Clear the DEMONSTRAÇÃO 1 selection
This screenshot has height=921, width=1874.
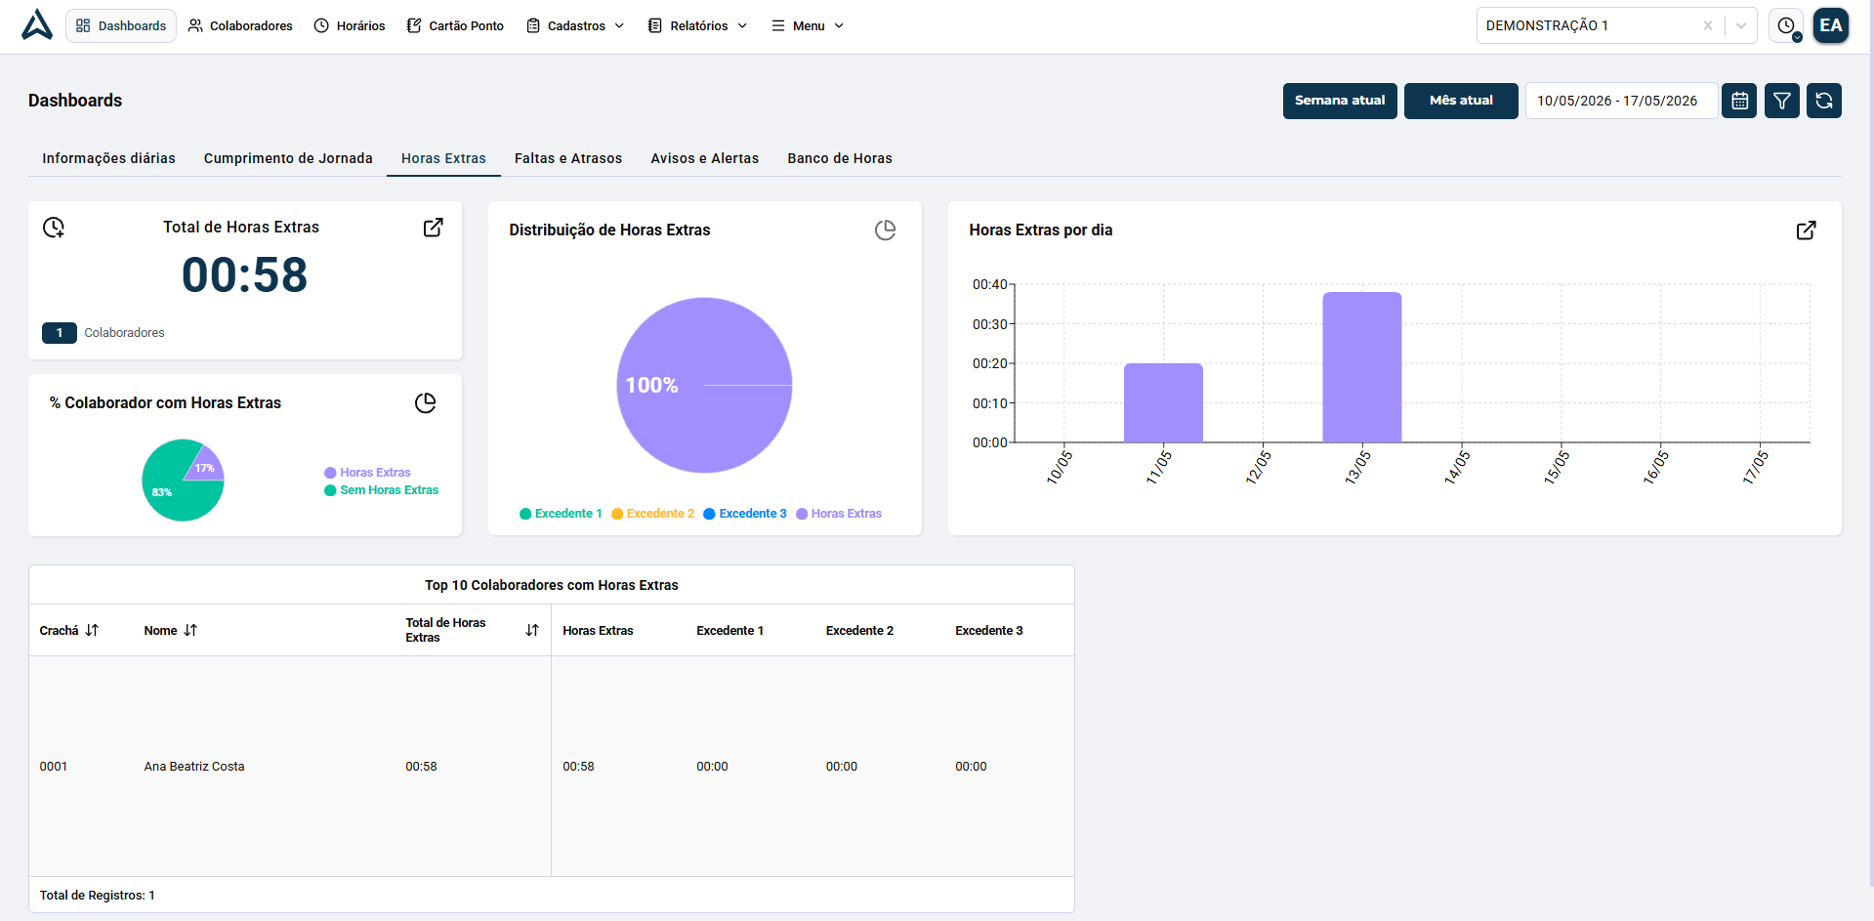pyautogui.click(x=1708, y=25)
